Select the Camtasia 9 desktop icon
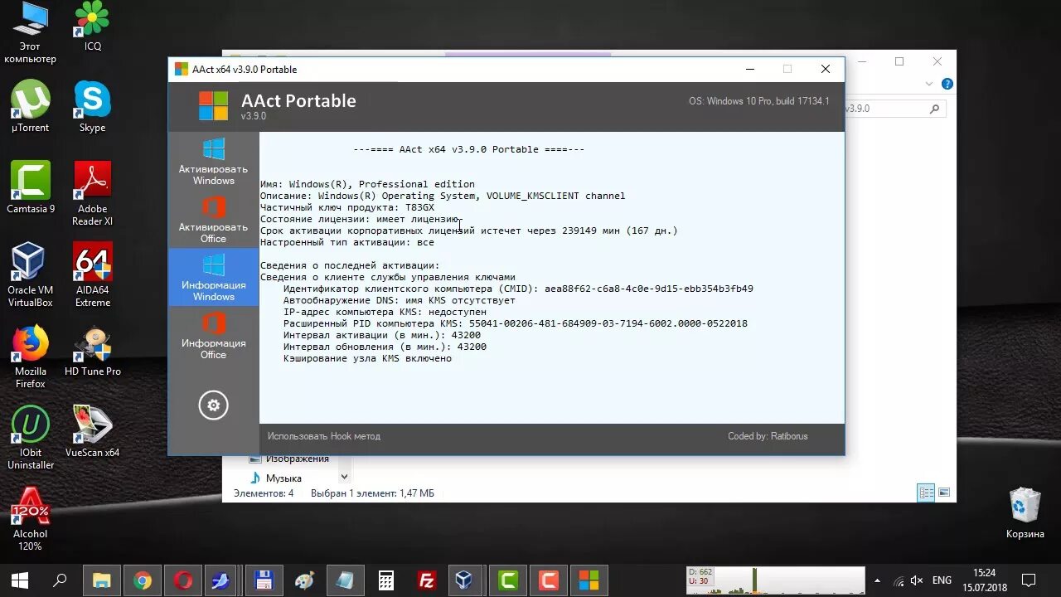Viewport: 1061px width, 597px height. (x=31, y=187)
